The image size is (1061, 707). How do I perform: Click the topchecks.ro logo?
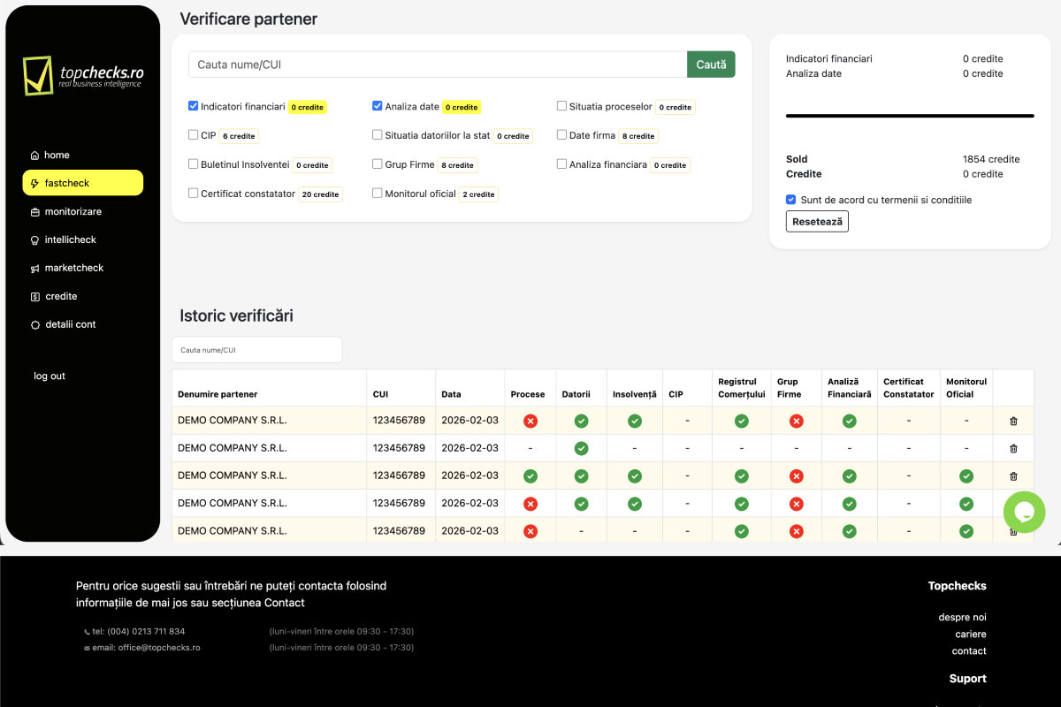tap(82, 75)
